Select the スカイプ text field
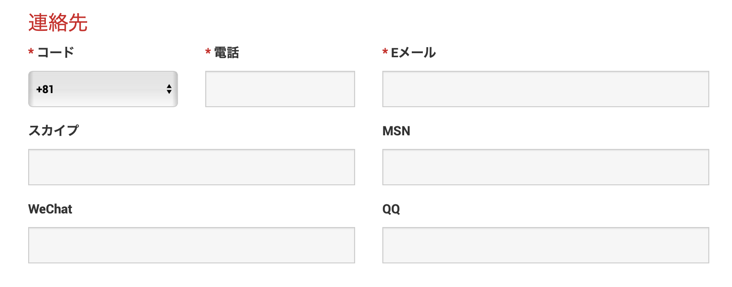This screenshot has height=287, width=732. coord(191,167)
